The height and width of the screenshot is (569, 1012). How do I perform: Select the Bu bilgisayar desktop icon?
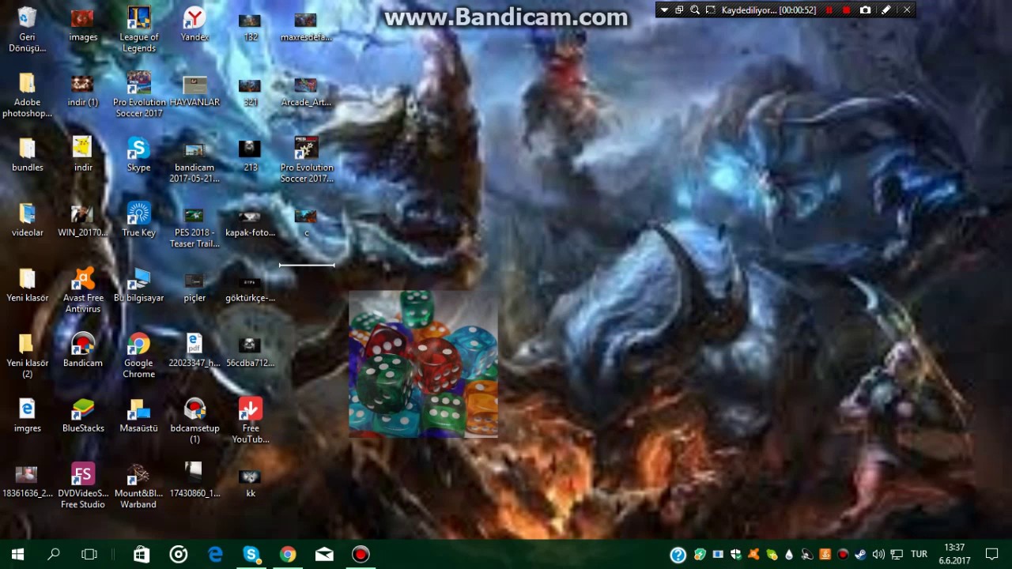(x=138, y=285)
